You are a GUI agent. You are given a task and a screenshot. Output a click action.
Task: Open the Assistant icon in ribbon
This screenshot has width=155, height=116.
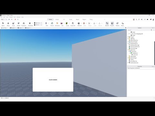pos(122,23)
